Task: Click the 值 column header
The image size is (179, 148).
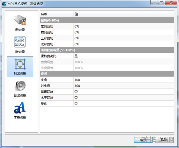Action: pos(124,14)
